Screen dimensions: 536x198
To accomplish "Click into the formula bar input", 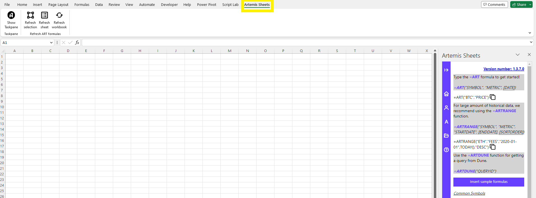I will (305, 43).
